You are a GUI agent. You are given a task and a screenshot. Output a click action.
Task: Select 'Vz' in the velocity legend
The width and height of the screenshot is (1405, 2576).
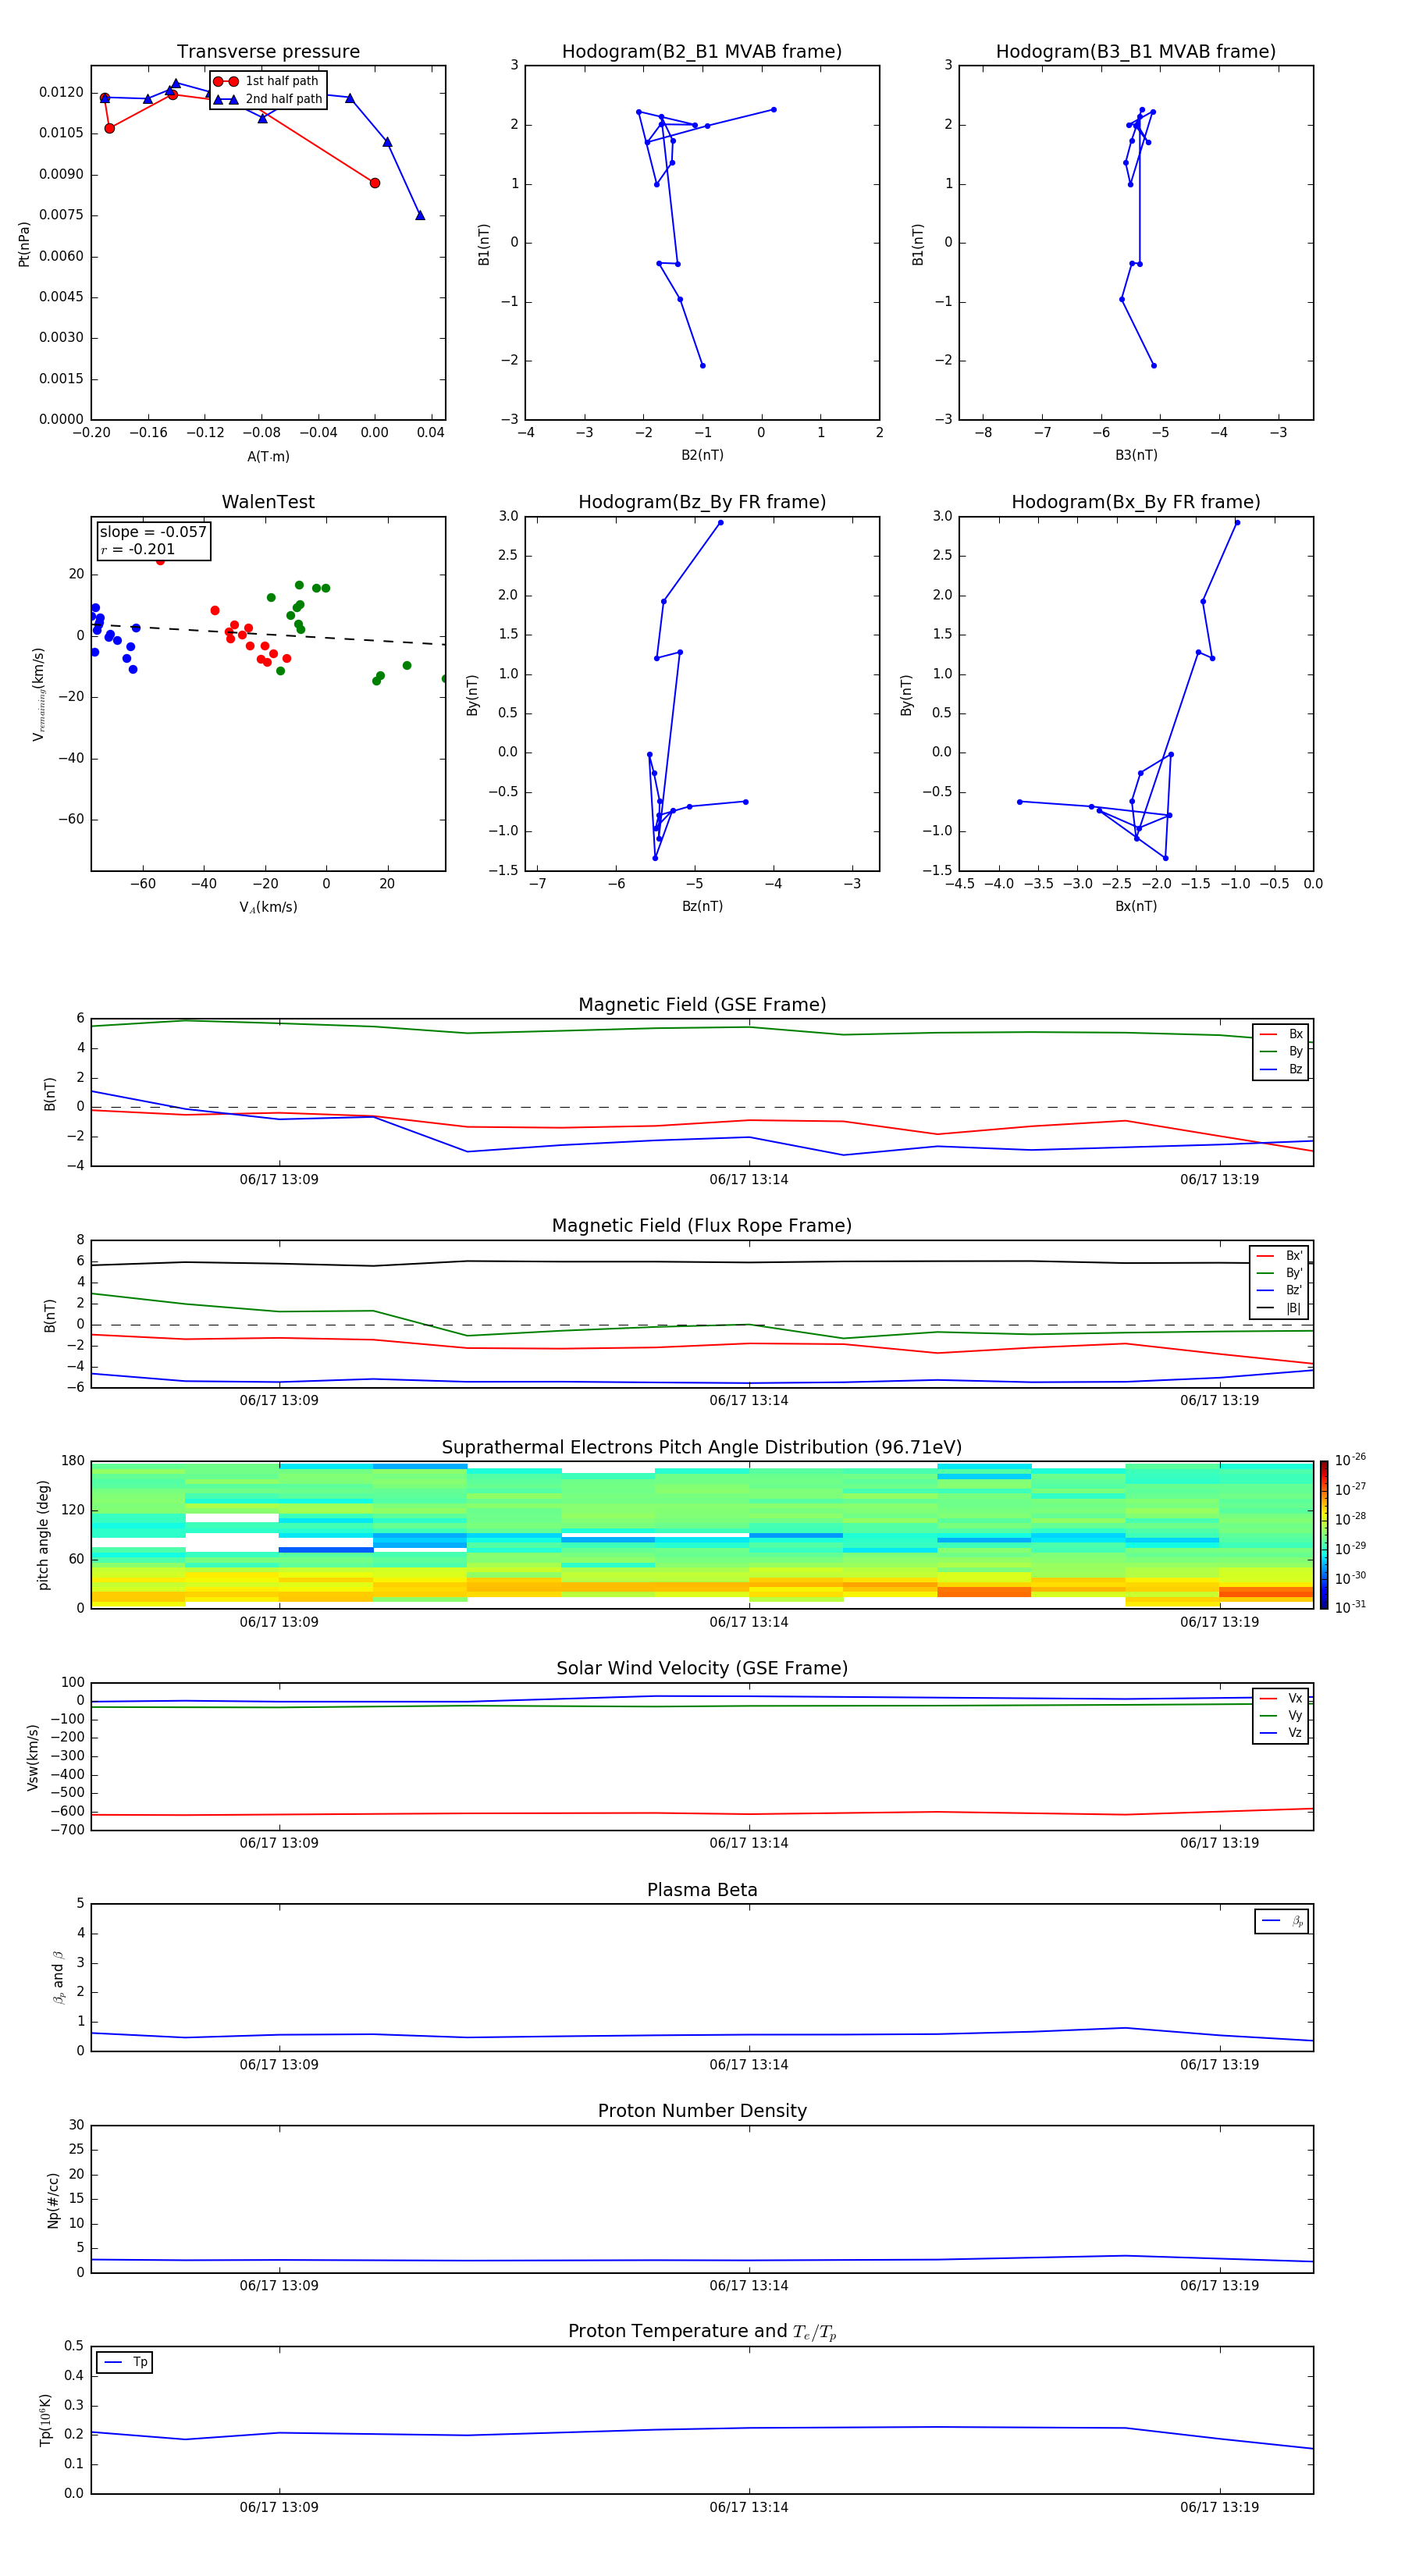(x=1282, y=1733)
